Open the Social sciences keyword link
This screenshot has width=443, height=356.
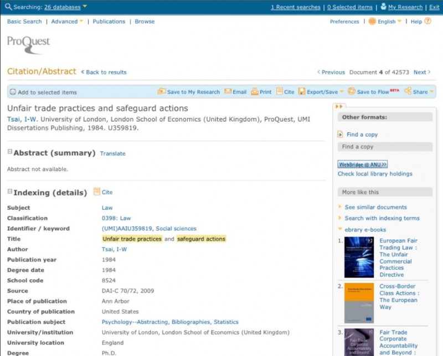pos(176,229)
